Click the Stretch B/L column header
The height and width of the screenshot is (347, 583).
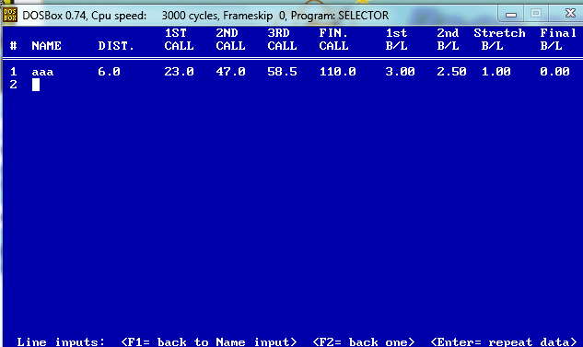click(x=499, y=40)
